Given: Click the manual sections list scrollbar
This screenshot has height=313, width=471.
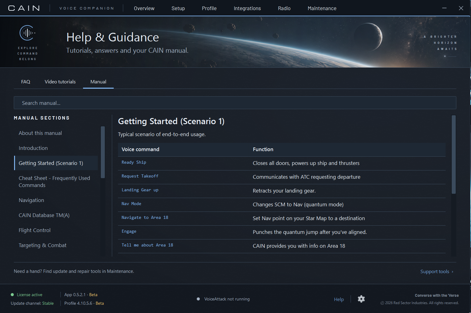Looking at the screenshot, I should [103, 152].
